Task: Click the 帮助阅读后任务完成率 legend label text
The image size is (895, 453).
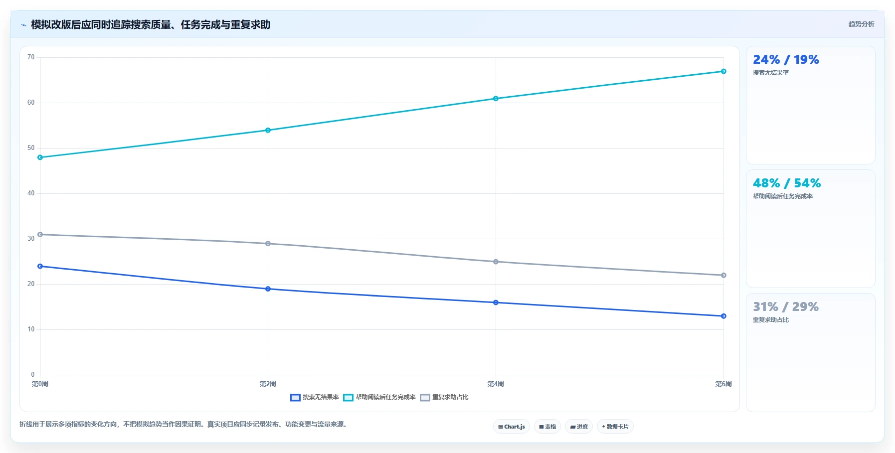Action: tap(385, 397)
